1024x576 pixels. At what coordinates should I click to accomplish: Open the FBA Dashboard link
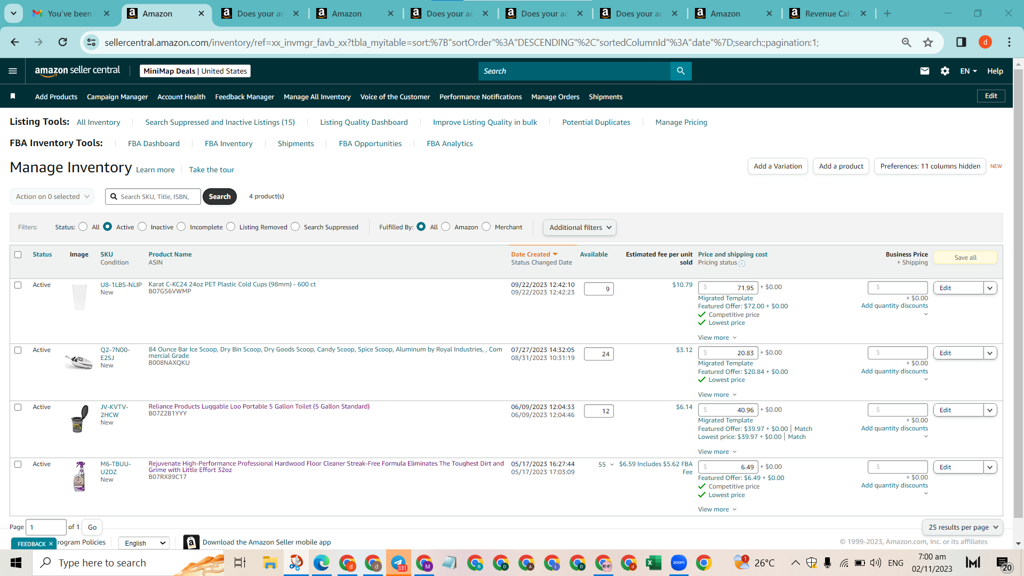[154, 143]
